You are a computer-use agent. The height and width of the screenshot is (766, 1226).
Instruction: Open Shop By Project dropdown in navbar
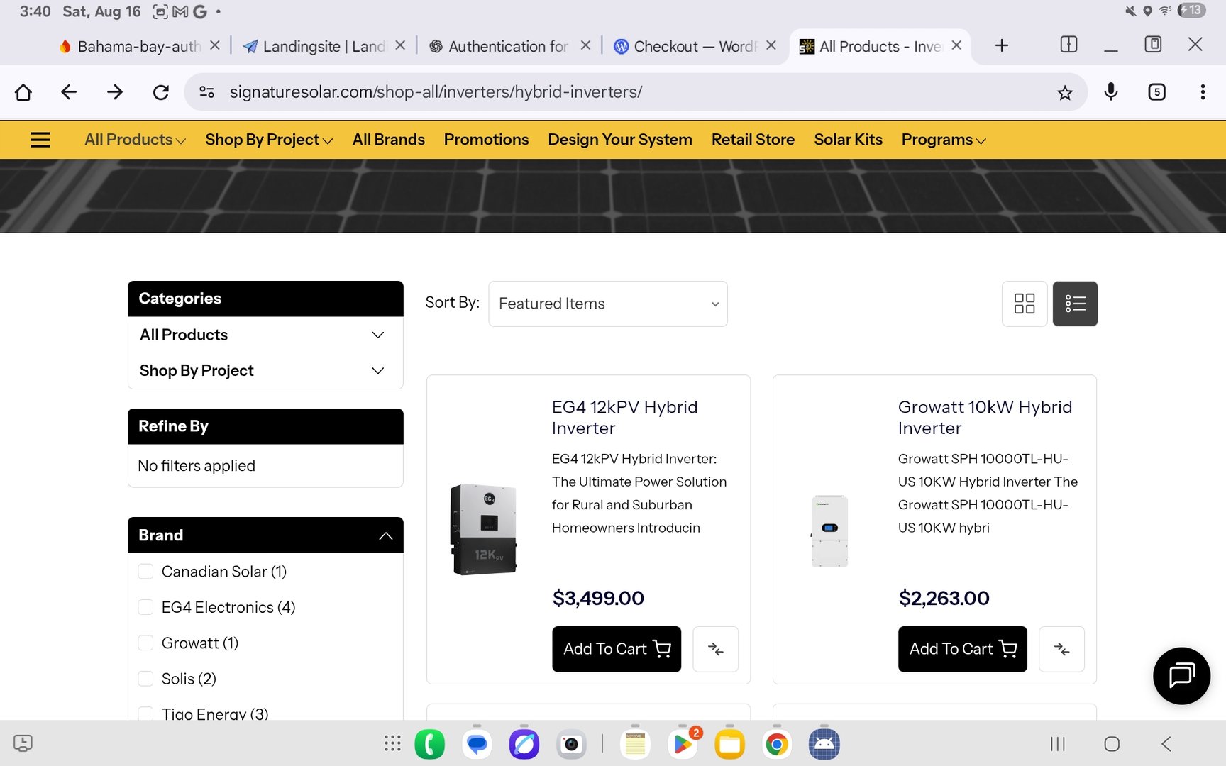coord(269,140)
